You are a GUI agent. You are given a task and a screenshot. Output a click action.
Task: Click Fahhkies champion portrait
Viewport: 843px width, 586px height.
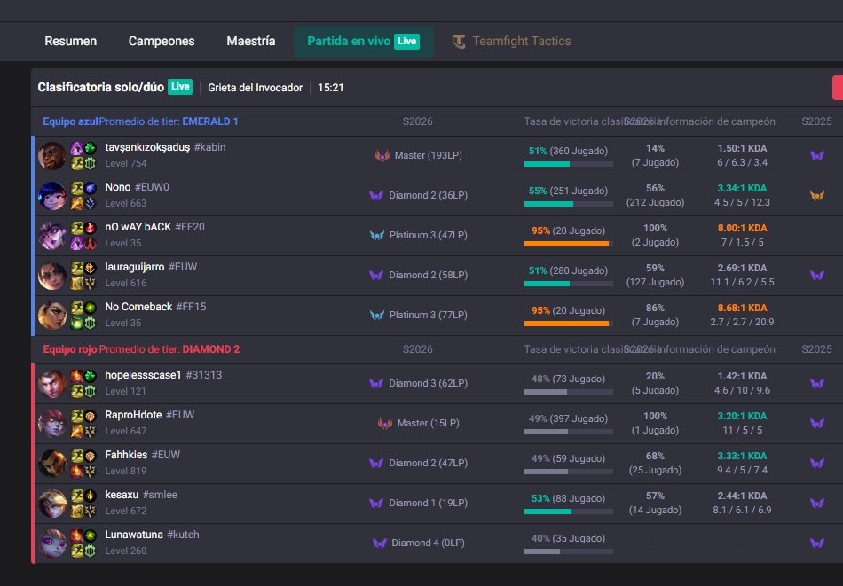(x=52, y=463)
